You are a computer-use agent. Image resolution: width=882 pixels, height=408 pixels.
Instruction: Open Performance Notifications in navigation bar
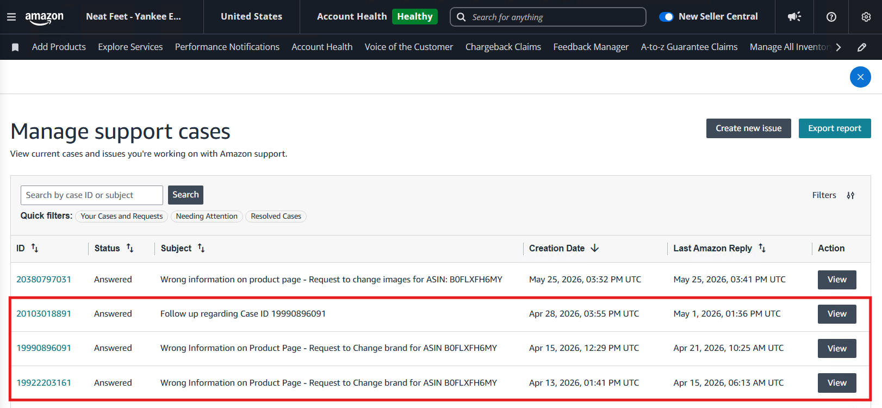[x=227, y=47]
